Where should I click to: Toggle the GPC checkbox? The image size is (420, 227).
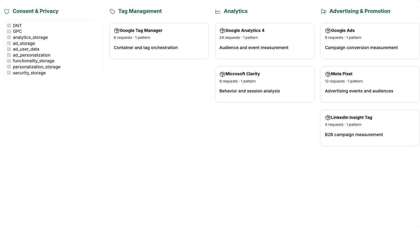point(9,31)
